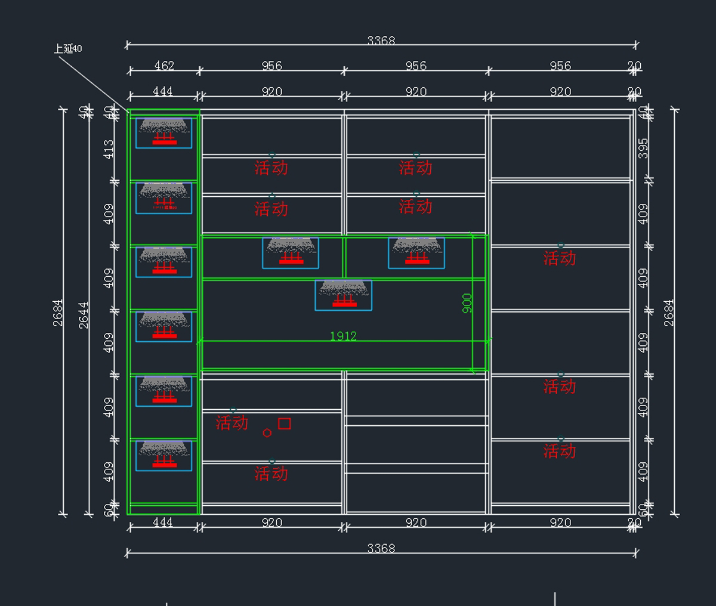
Task: Click the lowest 活动 label in right column
Action: [560, 451]
